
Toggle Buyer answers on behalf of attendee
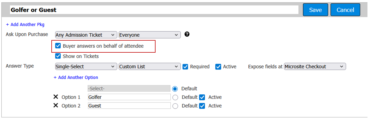(x=58, y=46)
